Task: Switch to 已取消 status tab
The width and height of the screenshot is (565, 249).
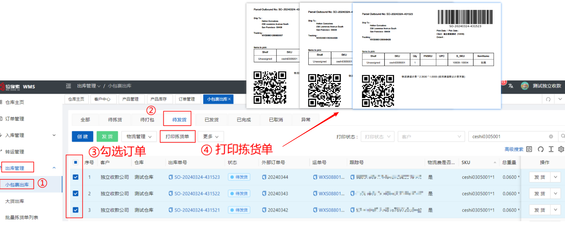Action: click(x=276, y=120)
